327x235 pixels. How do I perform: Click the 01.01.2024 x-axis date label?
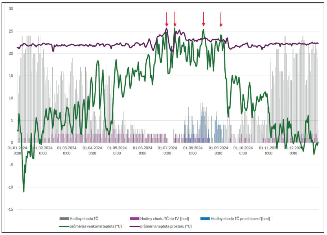pos(18,151)
